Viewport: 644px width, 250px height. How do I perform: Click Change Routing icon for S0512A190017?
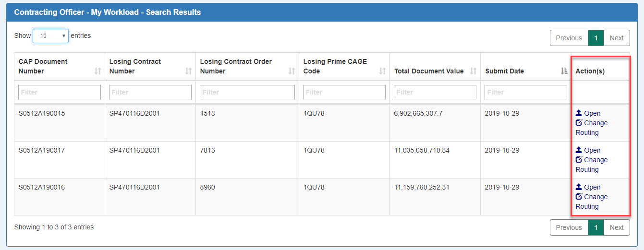coord(579,160)
